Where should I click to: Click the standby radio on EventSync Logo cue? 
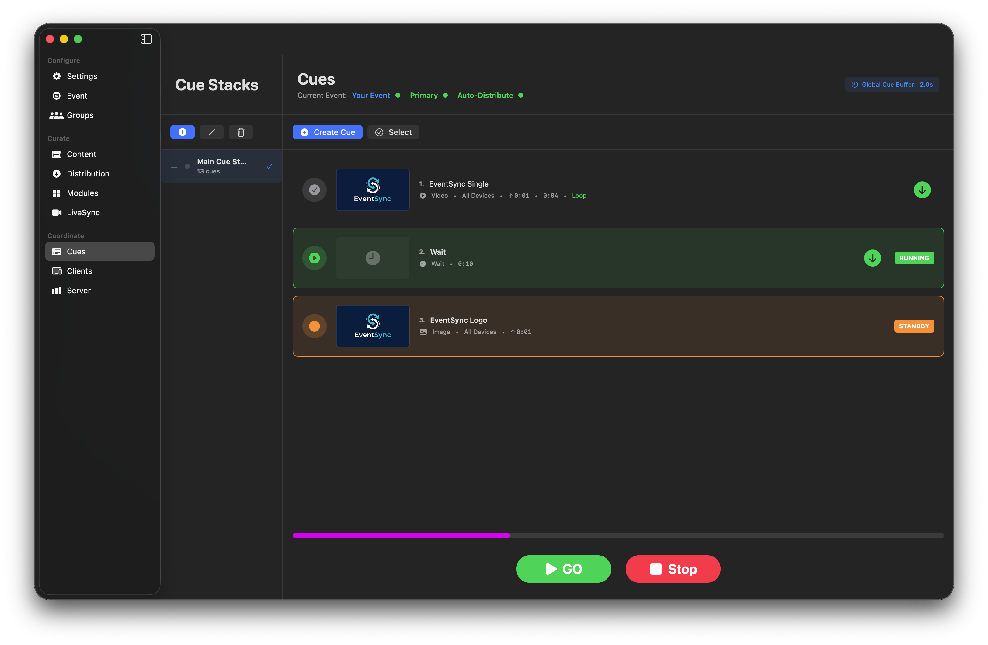pyautogui.click(x=314, y=326)
